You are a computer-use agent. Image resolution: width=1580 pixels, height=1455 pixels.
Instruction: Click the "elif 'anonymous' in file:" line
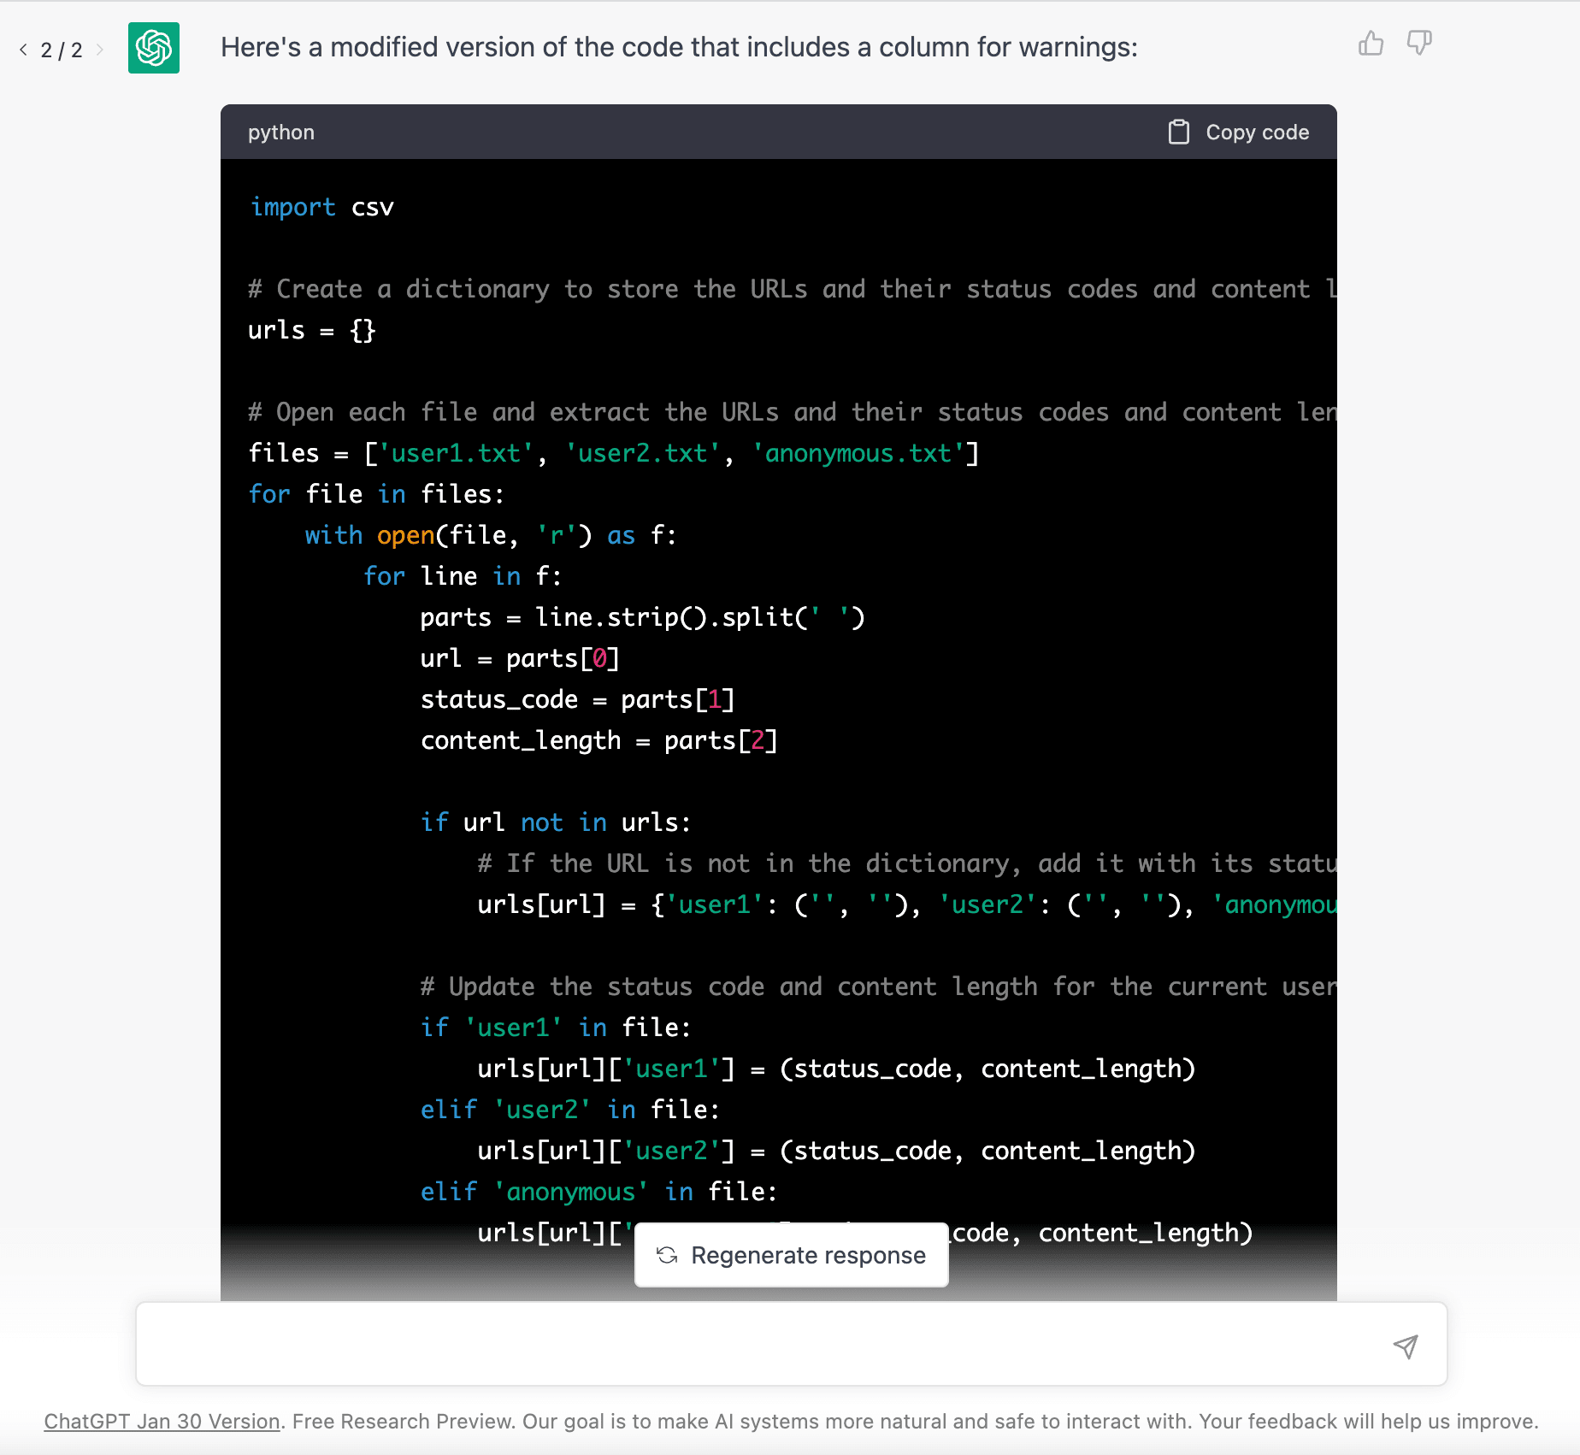tap(598, 1193)
